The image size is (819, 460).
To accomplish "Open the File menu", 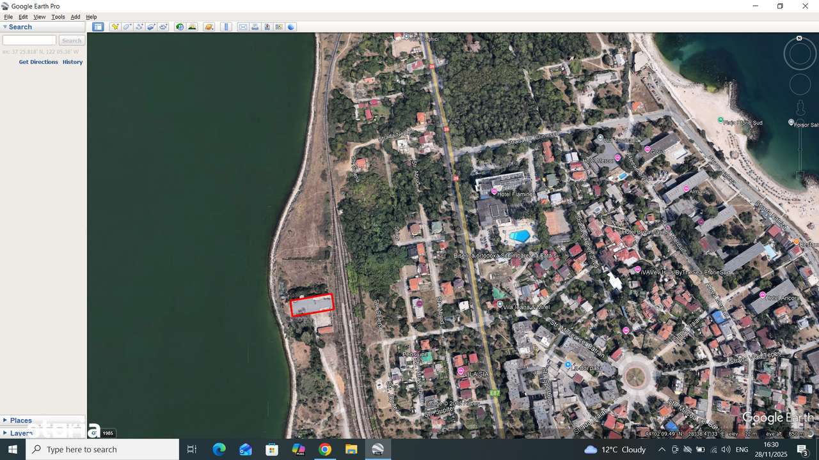I will tap(8, 17).
